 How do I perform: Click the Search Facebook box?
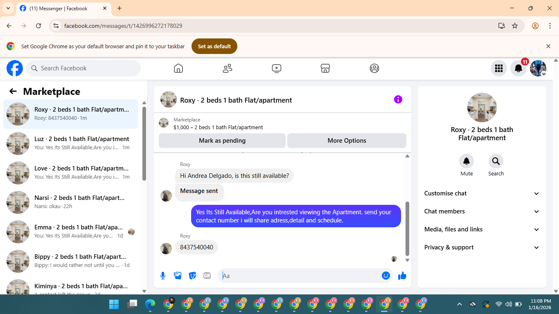click(83, 68)
